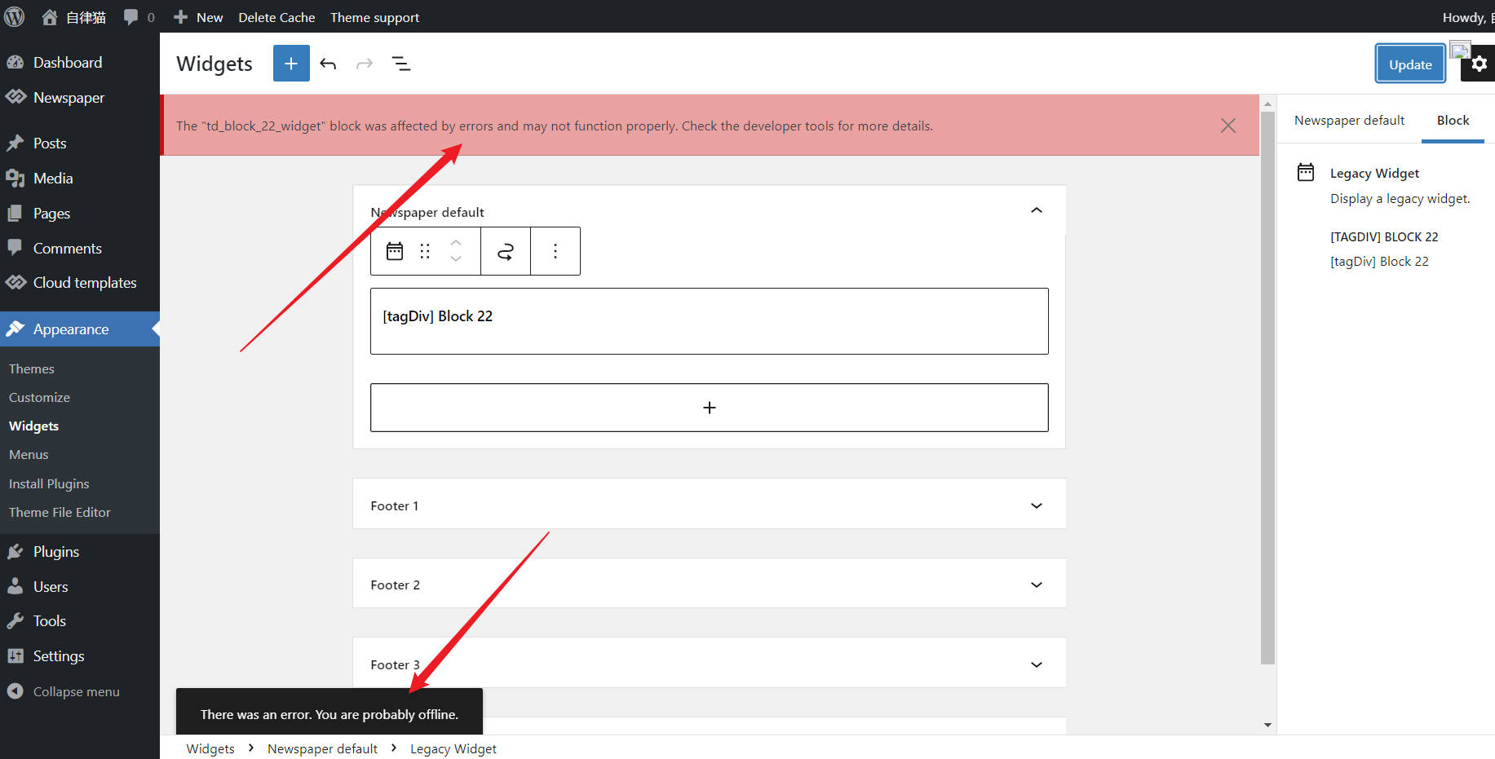Click the Tools wrench icon
The image size is (1495, 759).
pyautogui.click(x=15, y=621)
